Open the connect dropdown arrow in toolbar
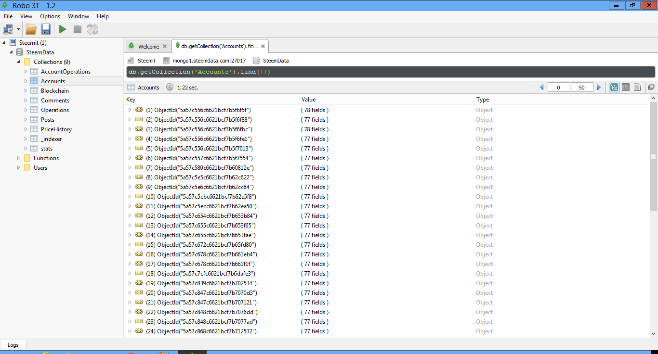The image size is (658, 354). pyautogui.click(x=18, y=29)
